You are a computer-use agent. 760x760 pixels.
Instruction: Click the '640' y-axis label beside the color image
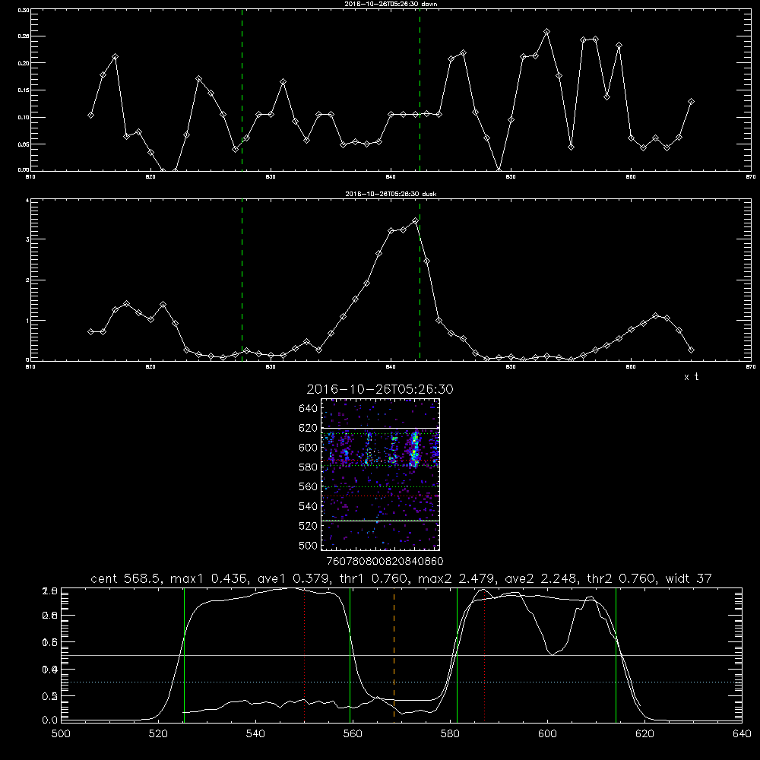tap(309, 409)
